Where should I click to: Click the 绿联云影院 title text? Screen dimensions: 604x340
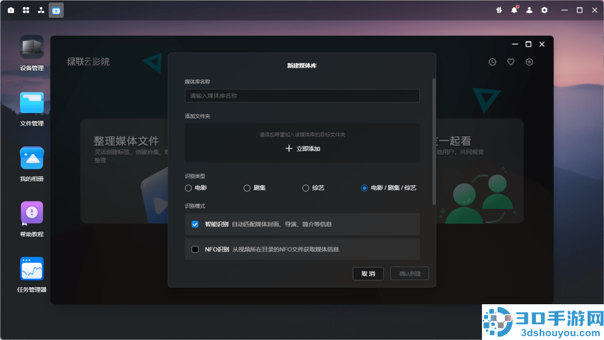coord(88,62)
